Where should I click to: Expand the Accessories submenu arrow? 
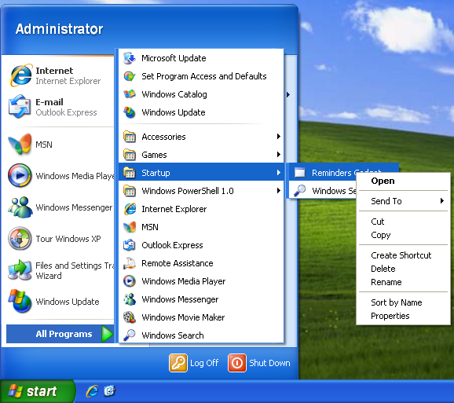click(279, 137)
